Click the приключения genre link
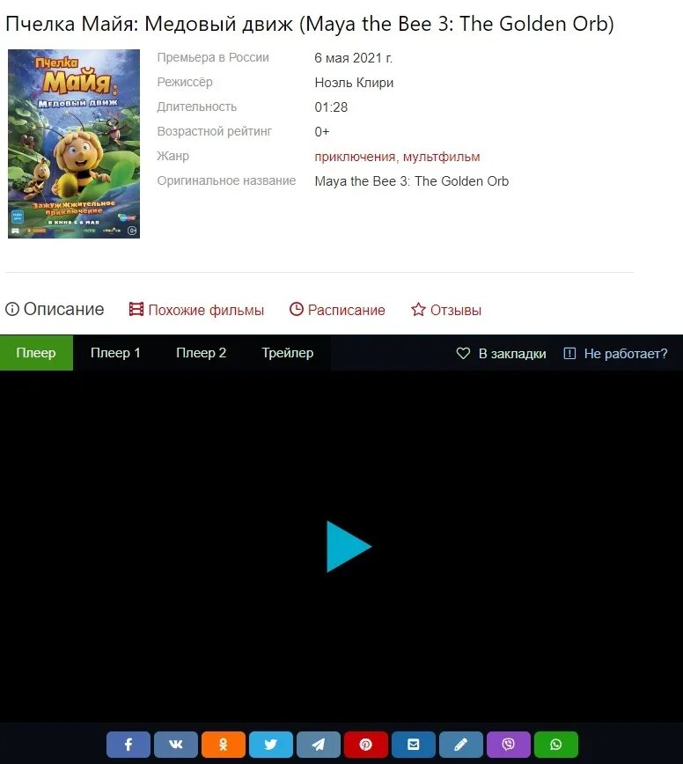This screenshot has width=683, height=764. [355, 157]
